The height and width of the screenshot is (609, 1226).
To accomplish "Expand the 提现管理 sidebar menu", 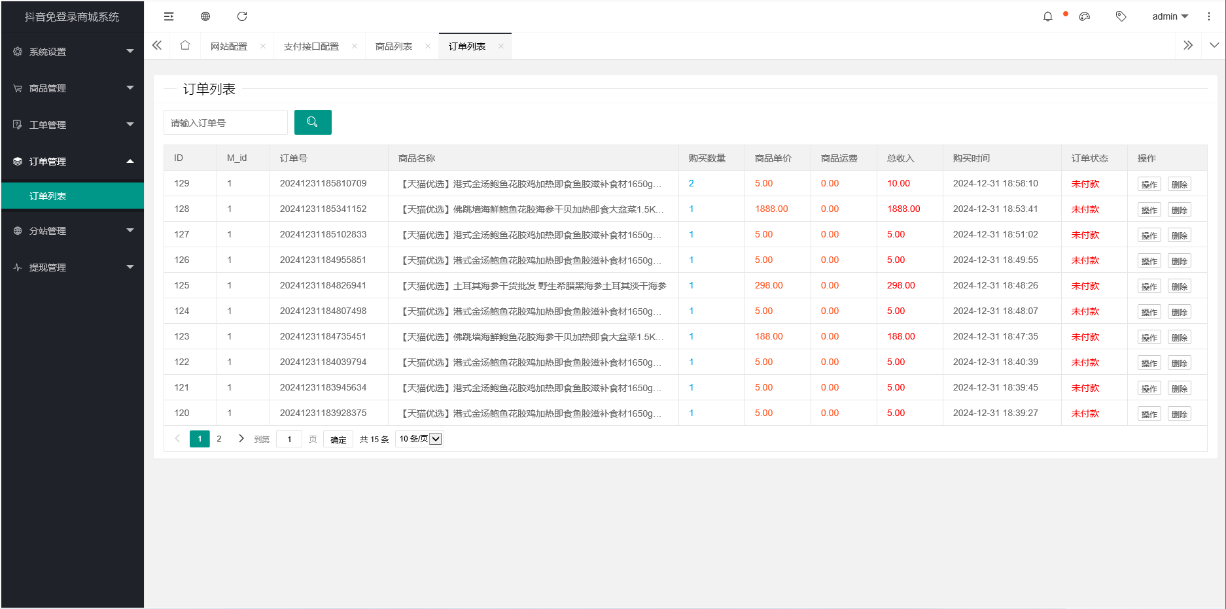I will coord(73,267).
